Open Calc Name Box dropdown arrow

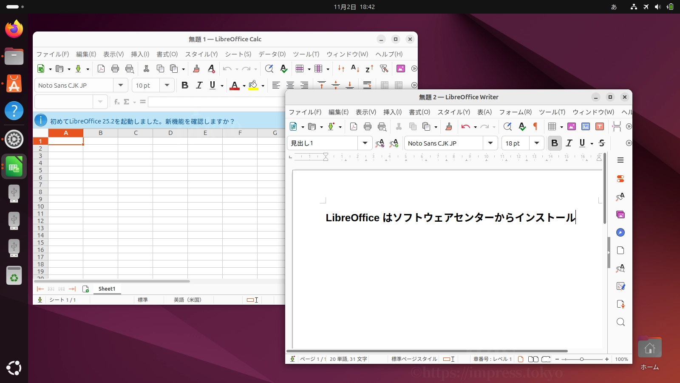[100, 102]
